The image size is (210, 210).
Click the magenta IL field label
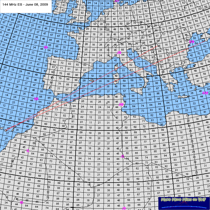click(28, 151)
